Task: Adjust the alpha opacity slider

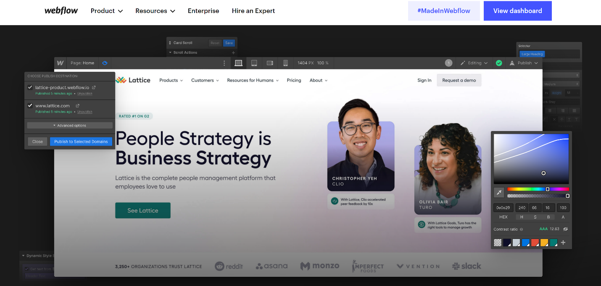Action: coord(538,196)
